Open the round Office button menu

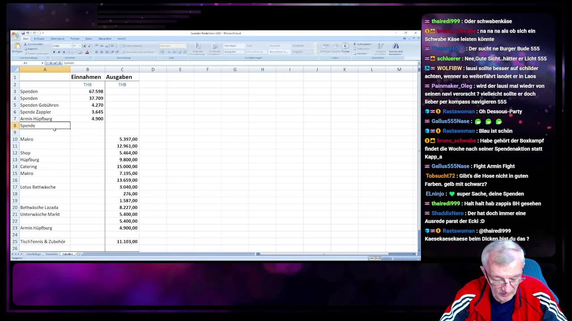pos(15,35)
